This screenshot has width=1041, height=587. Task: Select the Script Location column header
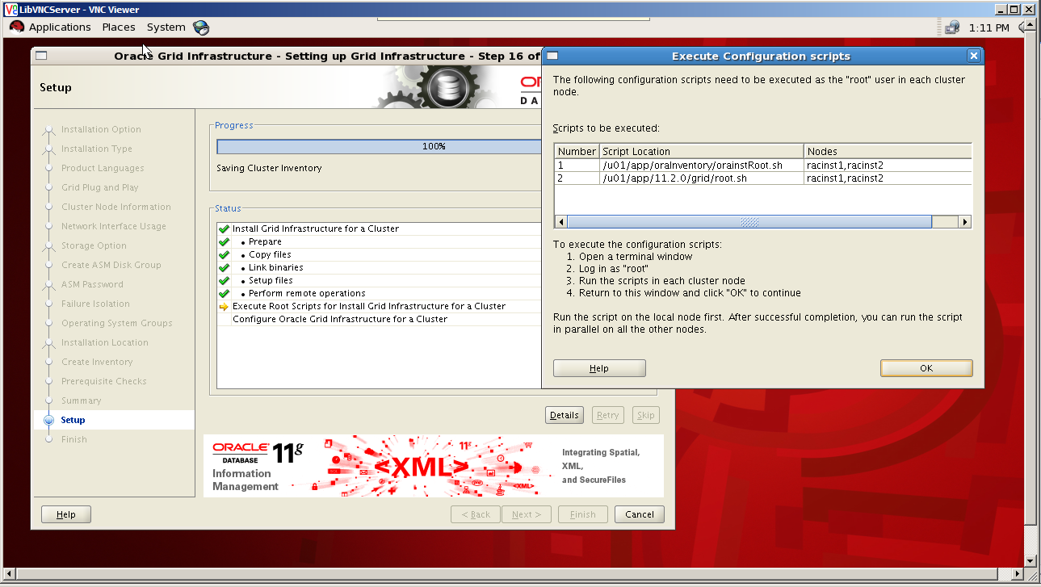pos(702,151)
